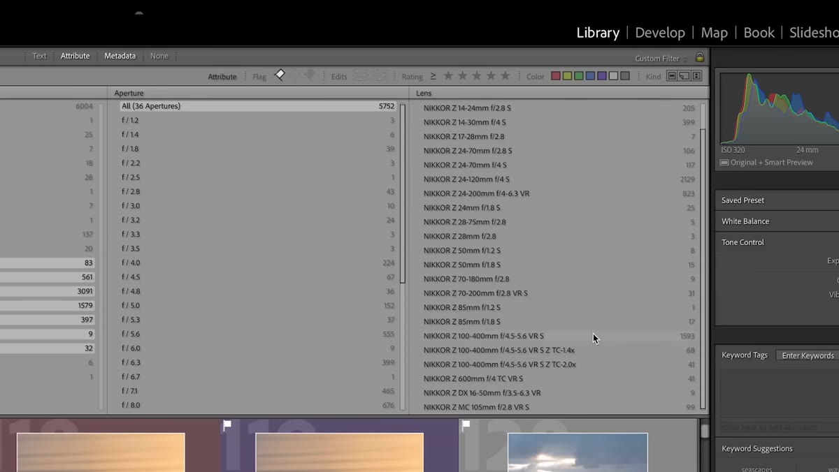Select None to disable filters

coord(159,56)
